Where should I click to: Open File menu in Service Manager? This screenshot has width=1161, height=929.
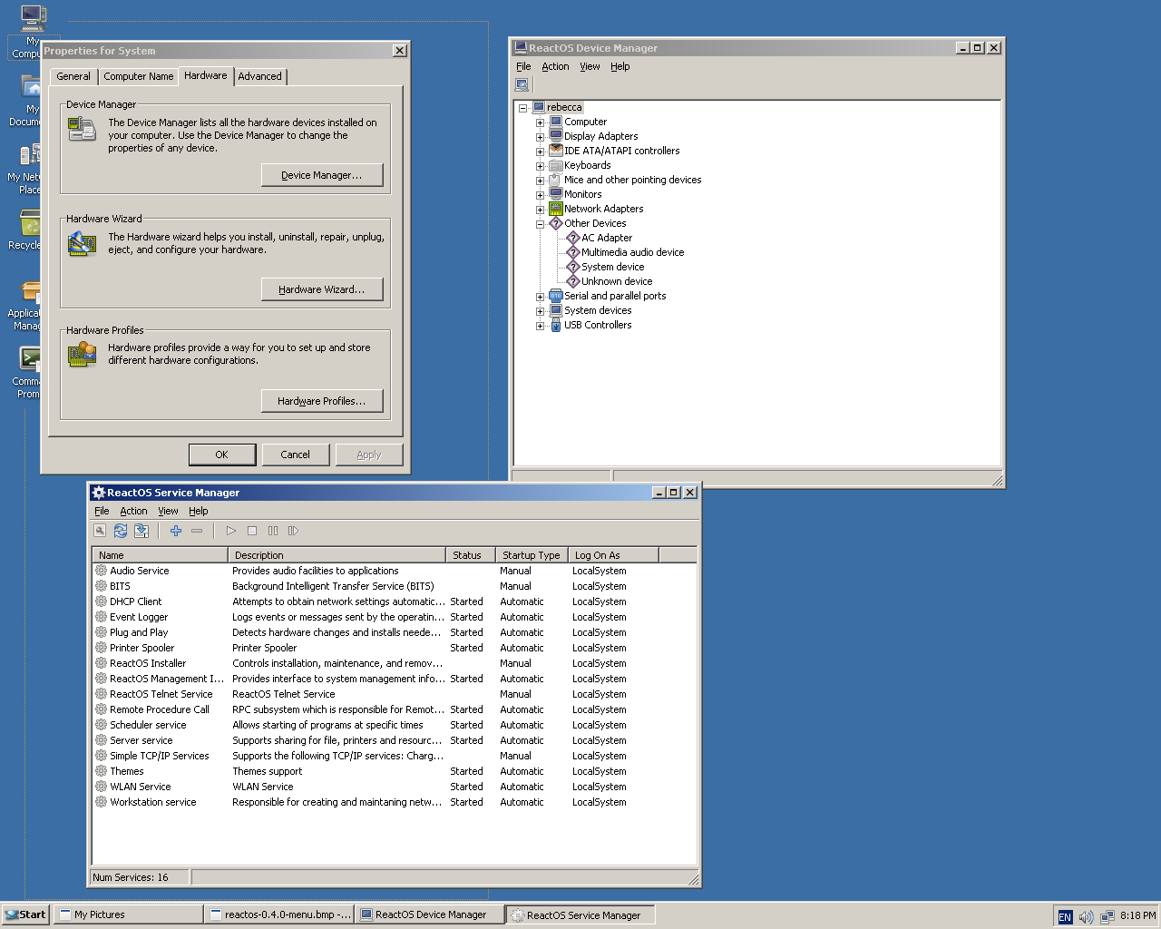click(x=102, y=511)
